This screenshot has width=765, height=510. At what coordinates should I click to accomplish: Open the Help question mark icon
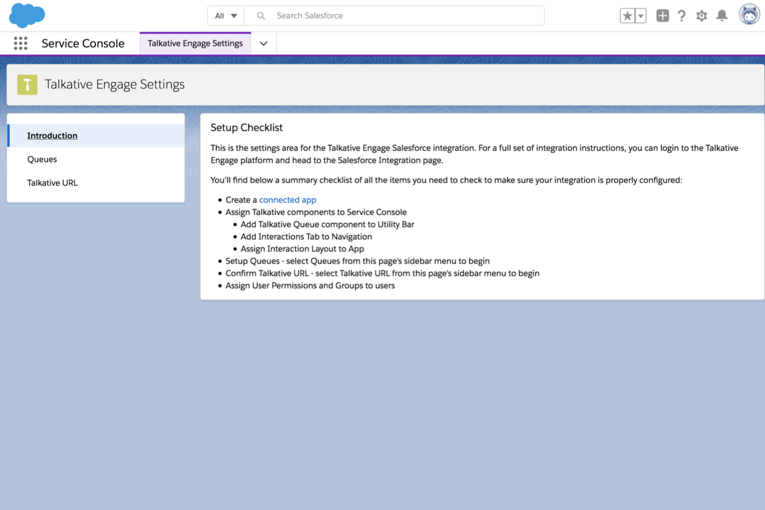[x=681, y=16]
